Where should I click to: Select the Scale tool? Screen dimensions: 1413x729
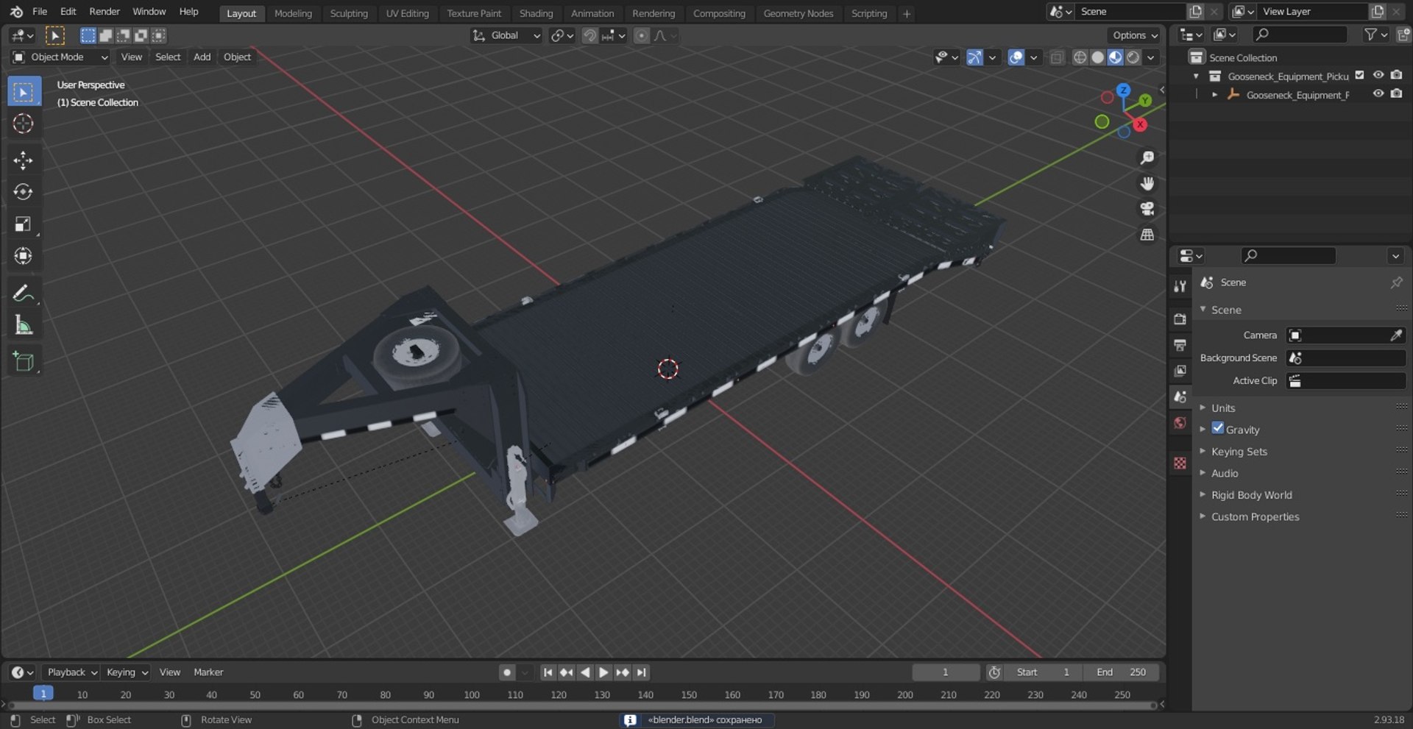pos(24,224)
